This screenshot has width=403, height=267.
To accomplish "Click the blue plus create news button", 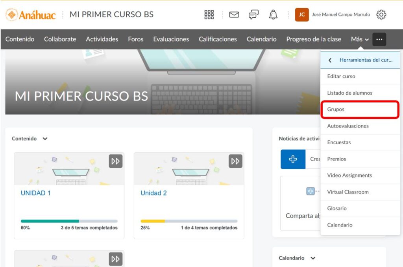I will pos(293,159).
